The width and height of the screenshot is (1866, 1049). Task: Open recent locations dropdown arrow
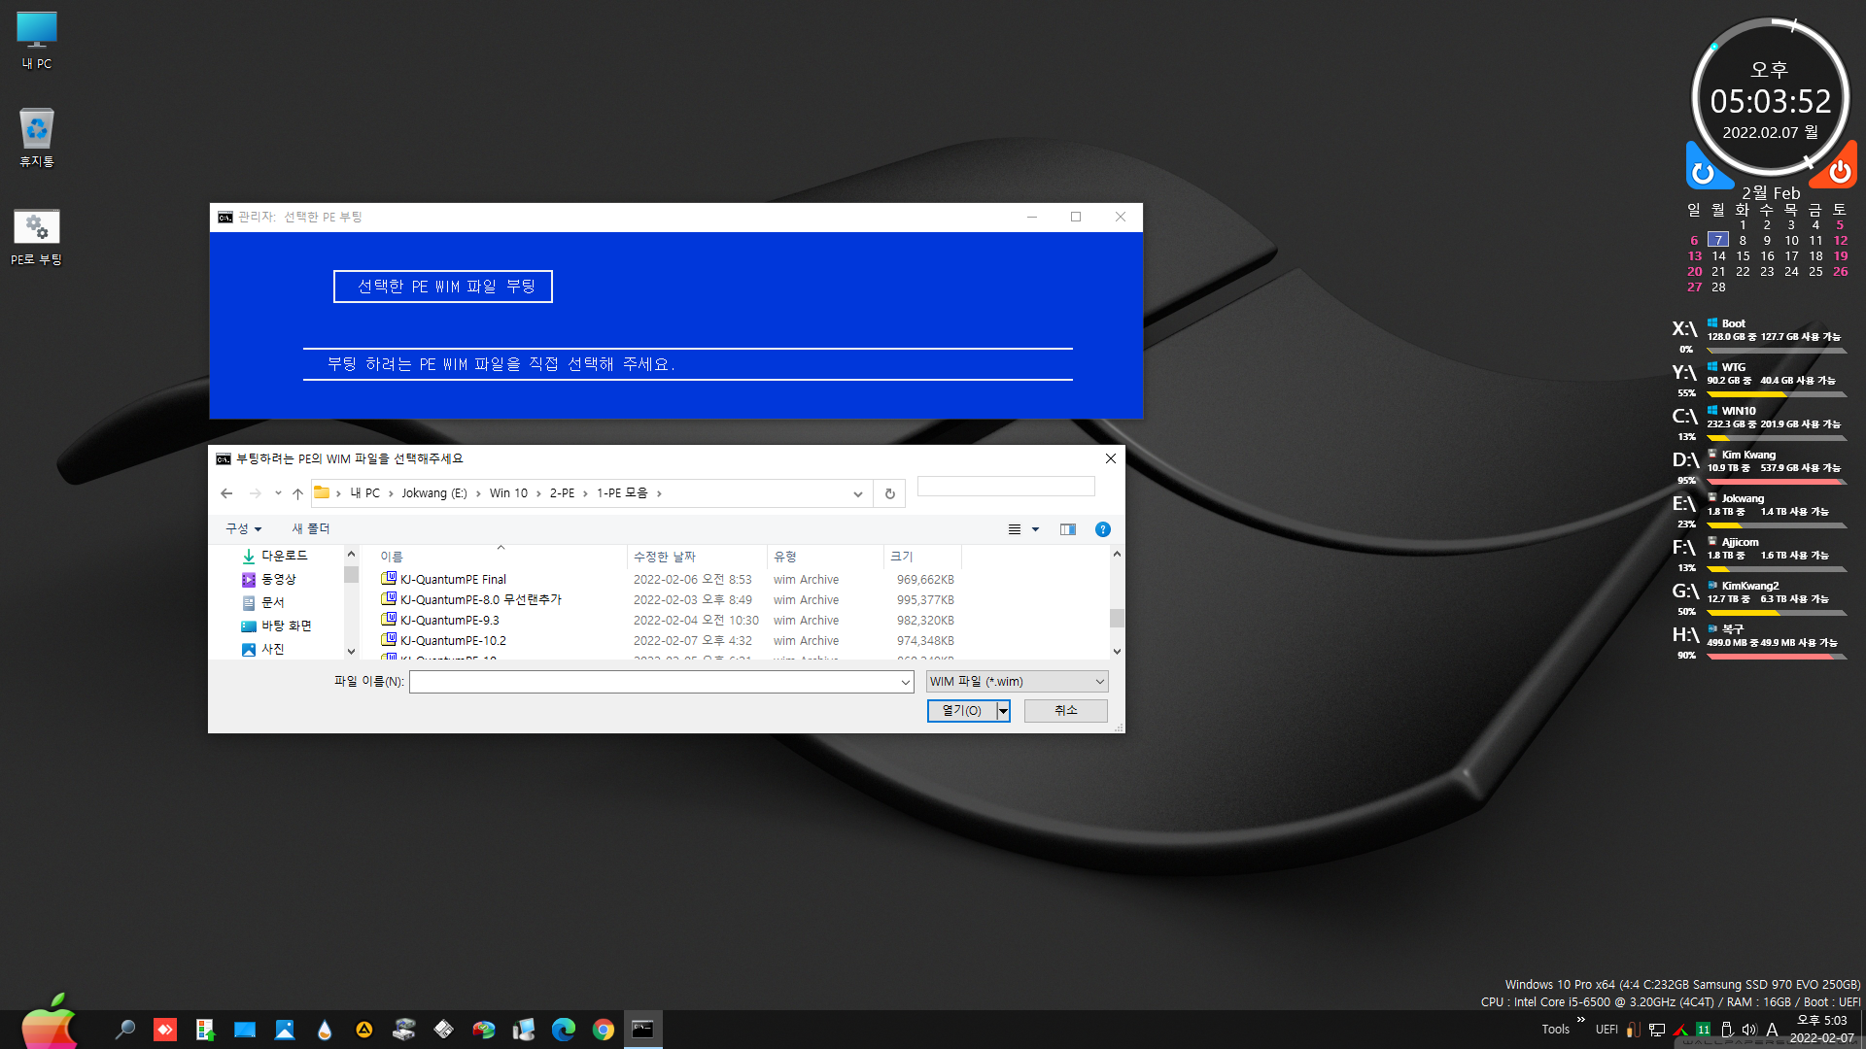(x=278, y=493)
